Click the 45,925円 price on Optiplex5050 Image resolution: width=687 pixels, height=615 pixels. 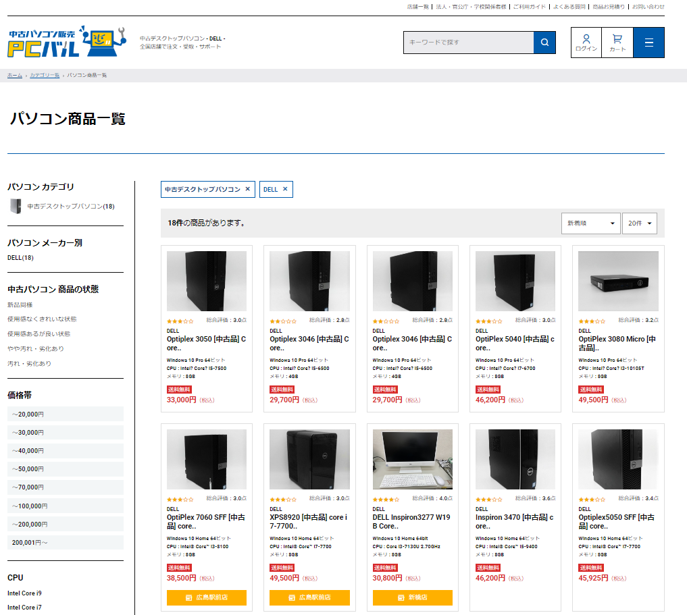click(x=593, y=578)
